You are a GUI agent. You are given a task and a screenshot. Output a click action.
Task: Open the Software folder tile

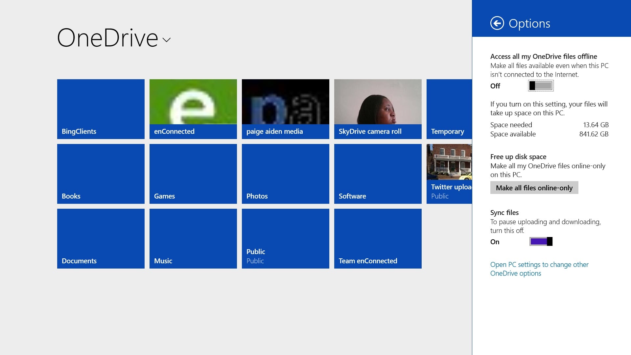[x=378, y=174]
